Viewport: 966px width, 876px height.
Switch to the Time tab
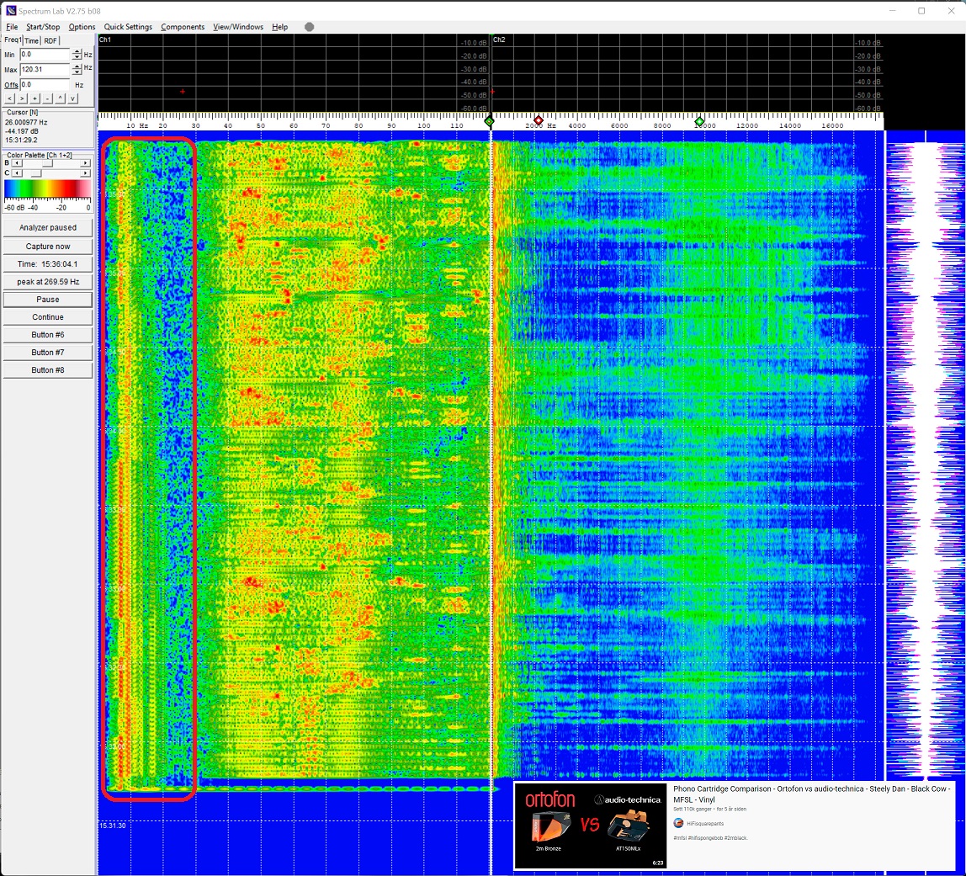point(31,40)
